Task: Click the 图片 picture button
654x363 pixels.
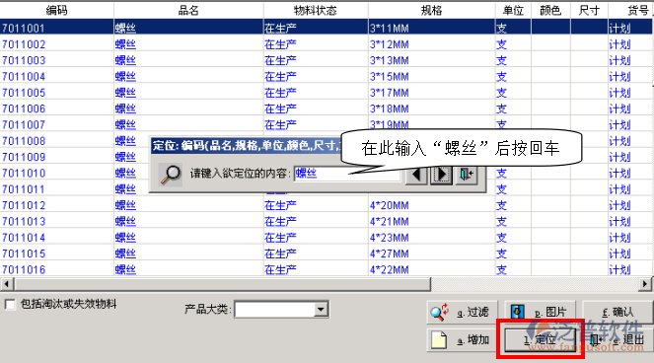Action: (x=541, y=312)
